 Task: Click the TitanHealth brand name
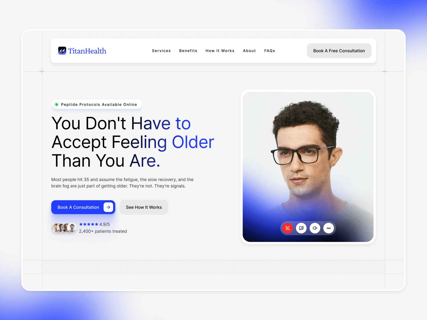[87, 51]
